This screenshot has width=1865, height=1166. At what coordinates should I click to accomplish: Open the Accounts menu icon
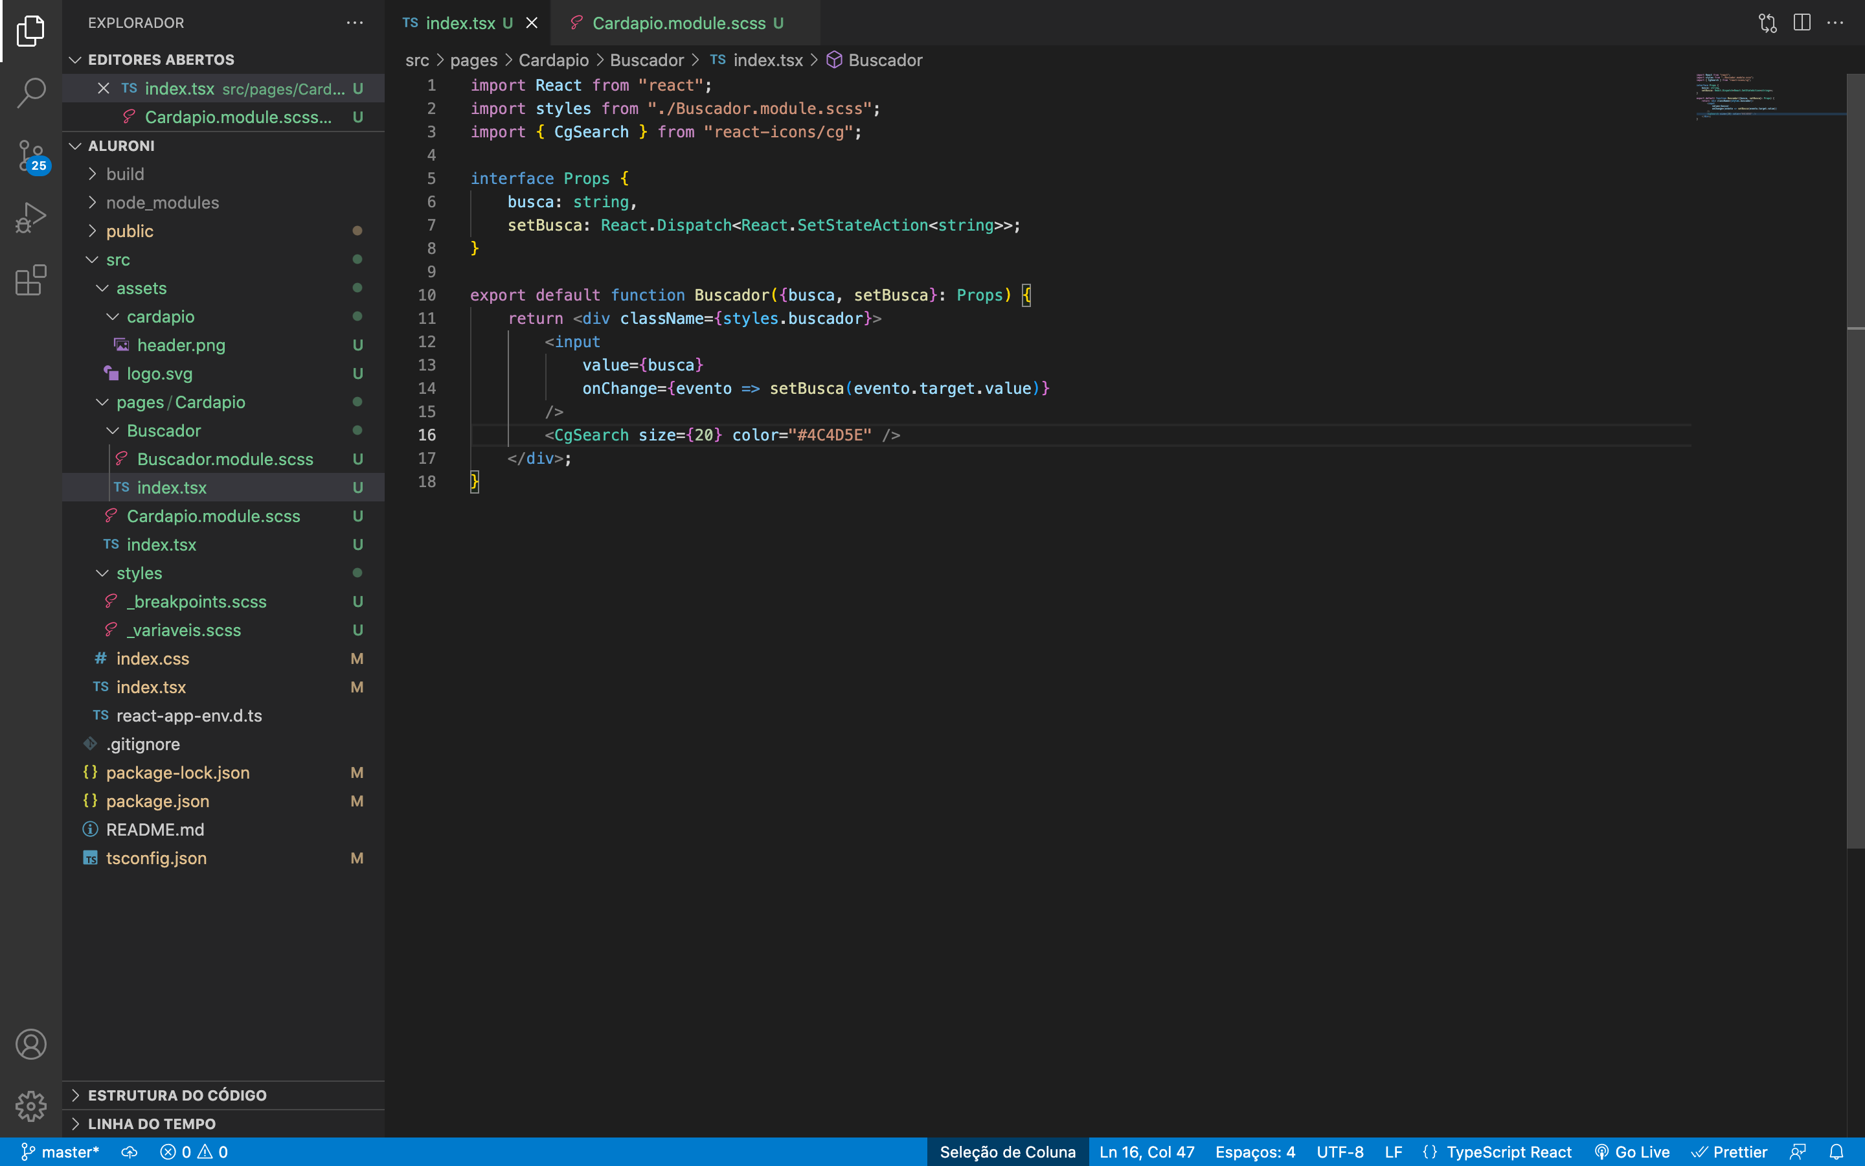(x=31, y=1044)
